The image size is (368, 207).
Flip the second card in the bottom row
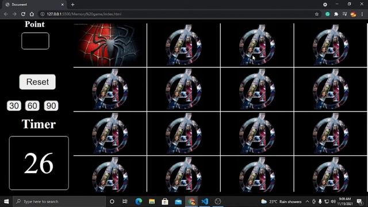point(183,174)
